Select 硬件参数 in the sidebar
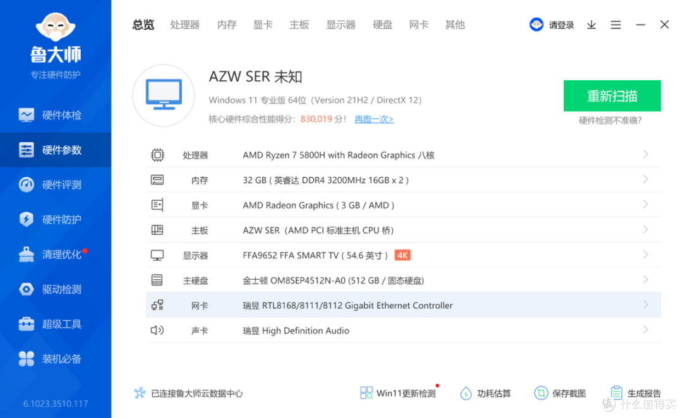Image resolution: width=682 pixels, height=418 pixels. tap(56, 150)
